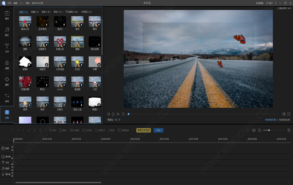293x185 pixels.
Task: Open the 配乐 (music) sidebar panel
Action: tap(7, 31)
